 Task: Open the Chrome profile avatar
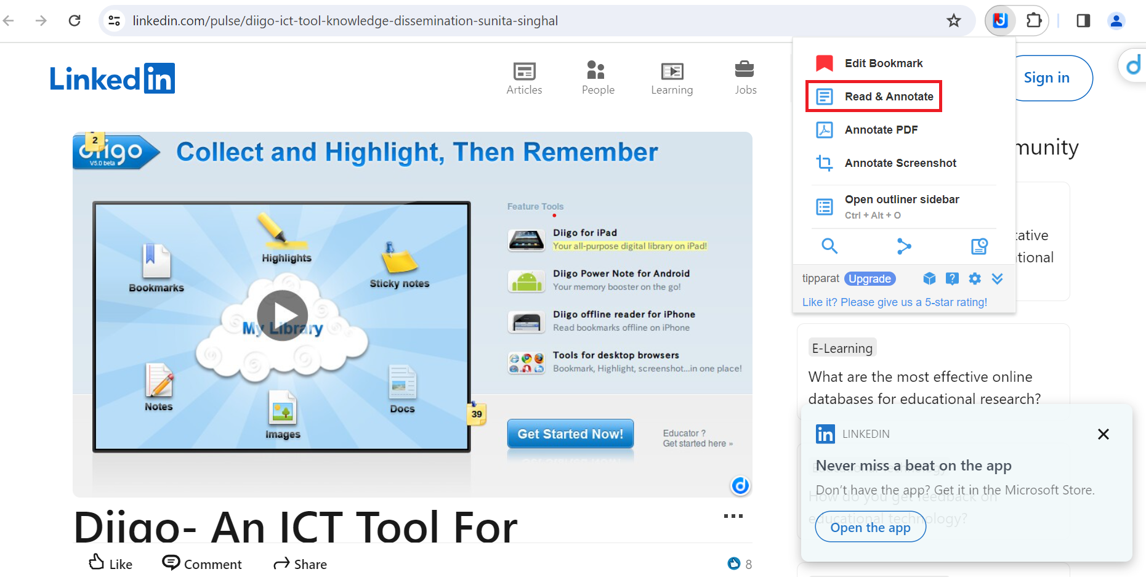pyautogui.click(x=1116, y=21)
